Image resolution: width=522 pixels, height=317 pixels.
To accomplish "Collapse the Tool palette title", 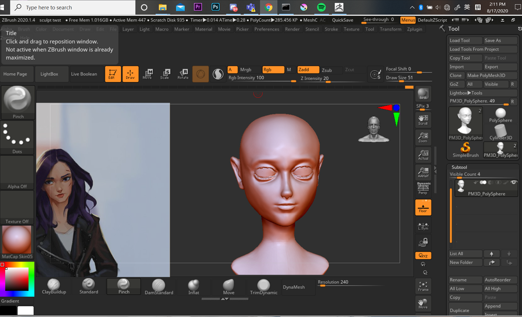I will pyautogui.click(x=454, y=29).
